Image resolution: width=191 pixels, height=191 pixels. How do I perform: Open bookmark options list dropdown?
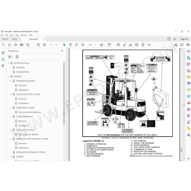10,57
